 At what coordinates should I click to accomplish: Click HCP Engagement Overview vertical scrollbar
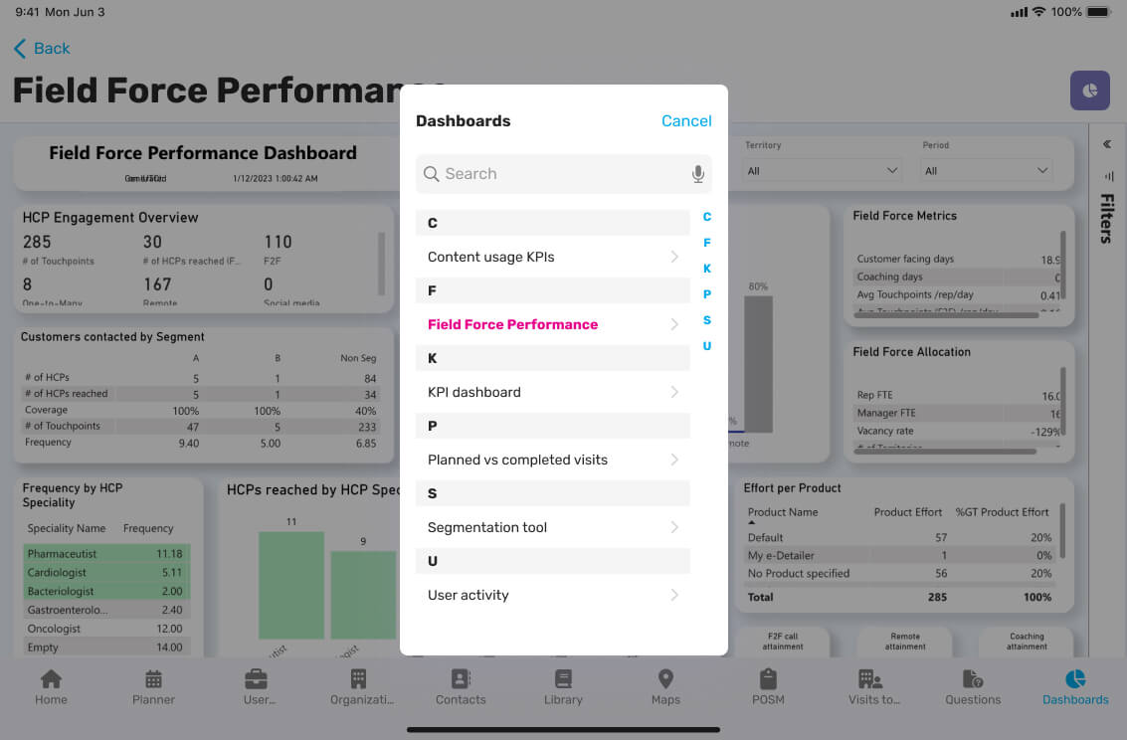[x=381, y=264]
